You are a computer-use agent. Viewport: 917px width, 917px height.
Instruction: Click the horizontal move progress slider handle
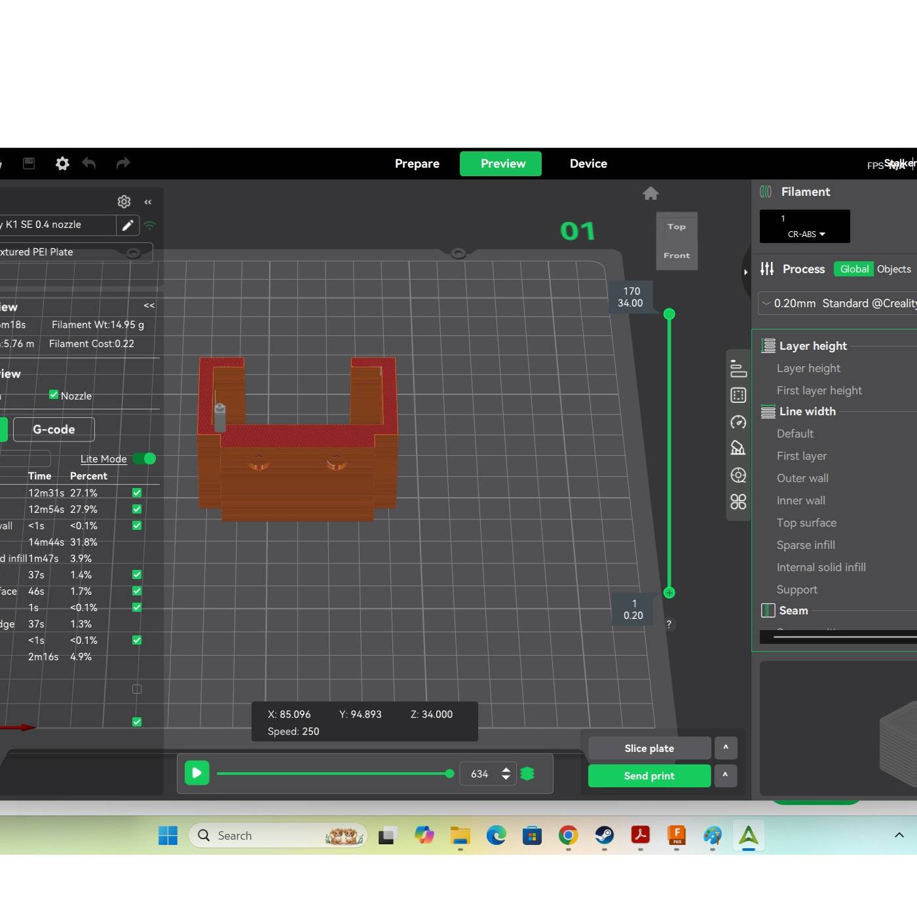pyautogui.click(x=449, y=774)
